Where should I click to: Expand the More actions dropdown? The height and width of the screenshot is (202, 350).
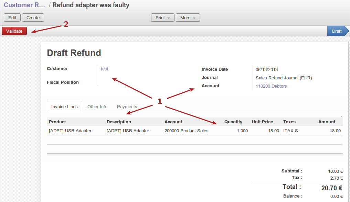[x=188, y=18]
